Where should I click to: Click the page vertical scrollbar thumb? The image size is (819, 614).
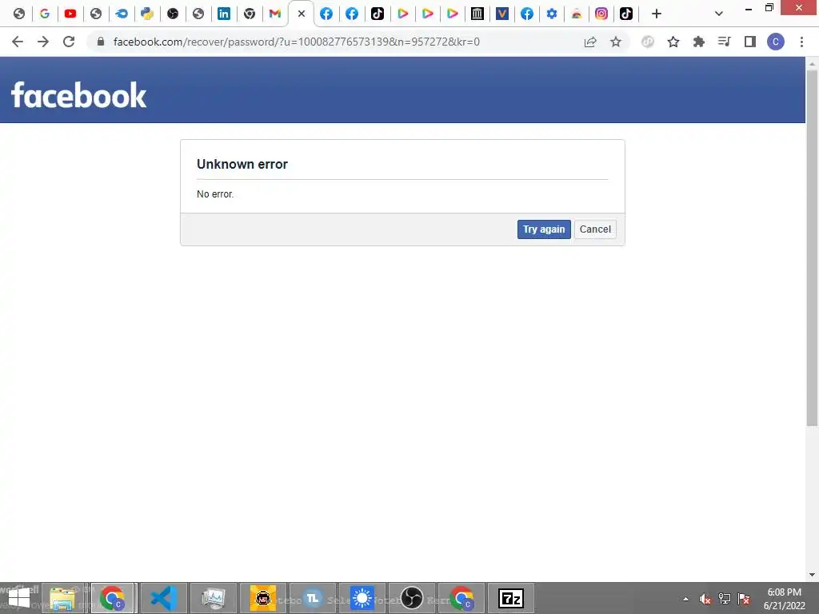812,248
